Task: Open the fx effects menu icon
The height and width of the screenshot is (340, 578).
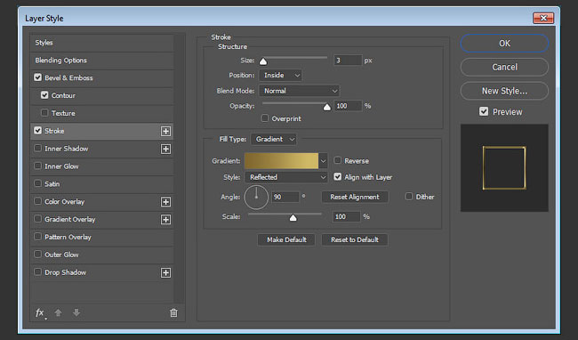Action: tap(40, 313)
